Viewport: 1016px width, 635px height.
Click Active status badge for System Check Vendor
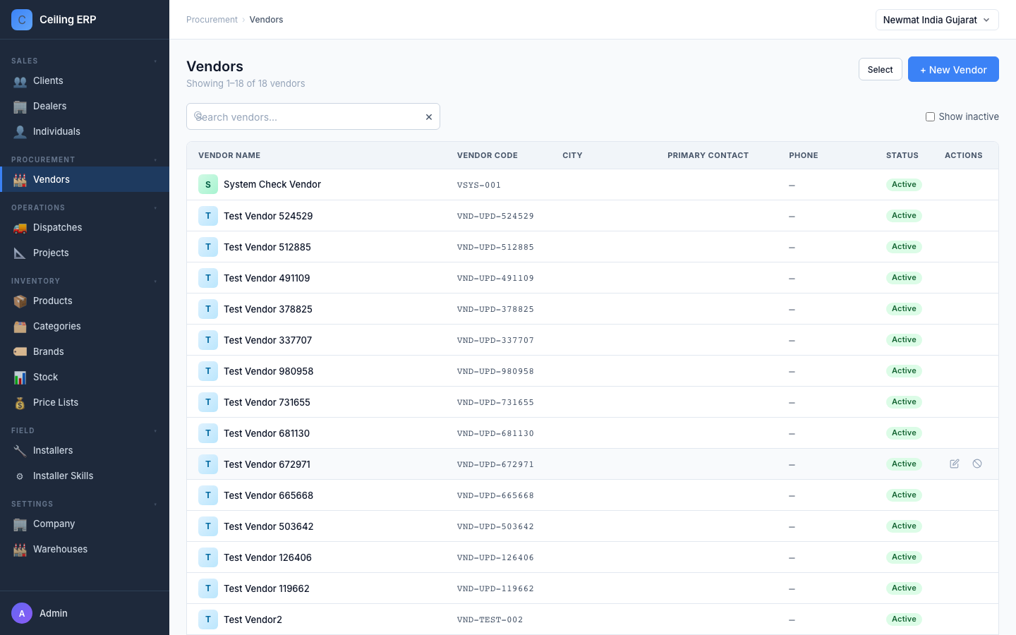[x=904, y=185]
